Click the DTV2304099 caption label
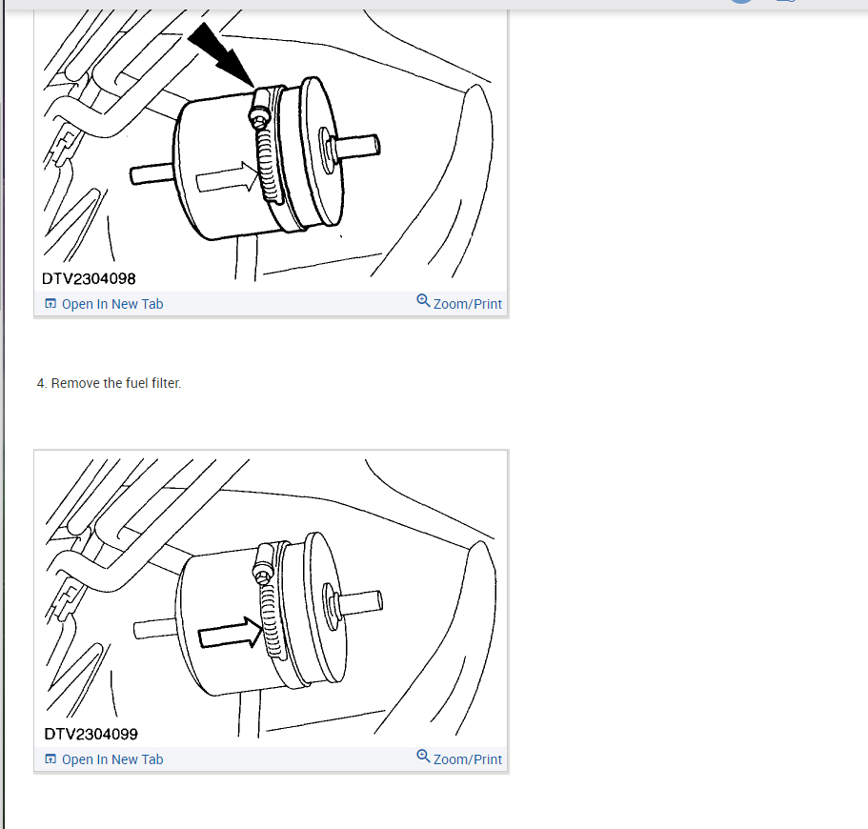Viewport: 868px width, 829px height. click(91, 735)
